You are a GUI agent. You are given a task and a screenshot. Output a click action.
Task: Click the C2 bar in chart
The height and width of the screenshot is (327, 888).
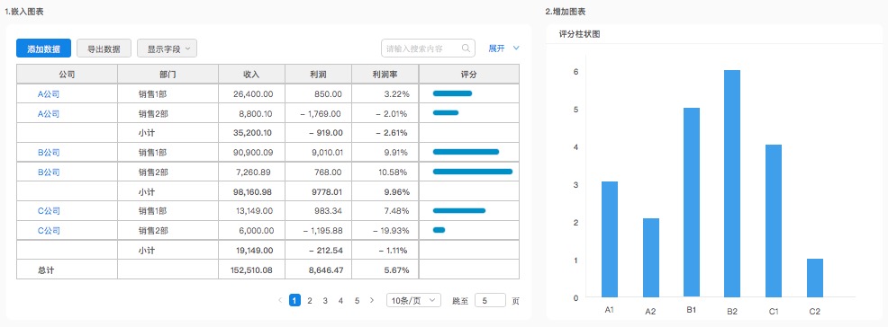click(x=815, y=278)
